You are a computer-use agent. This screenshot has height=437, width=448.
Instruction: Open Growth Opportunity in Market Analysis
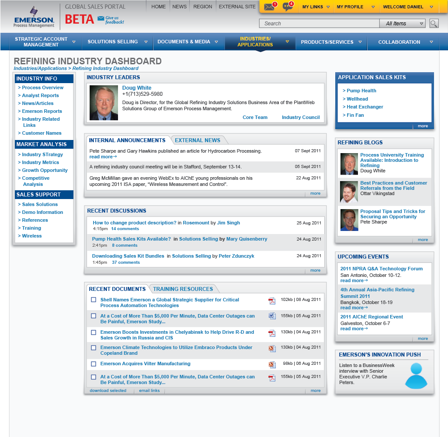pos(45,170)
